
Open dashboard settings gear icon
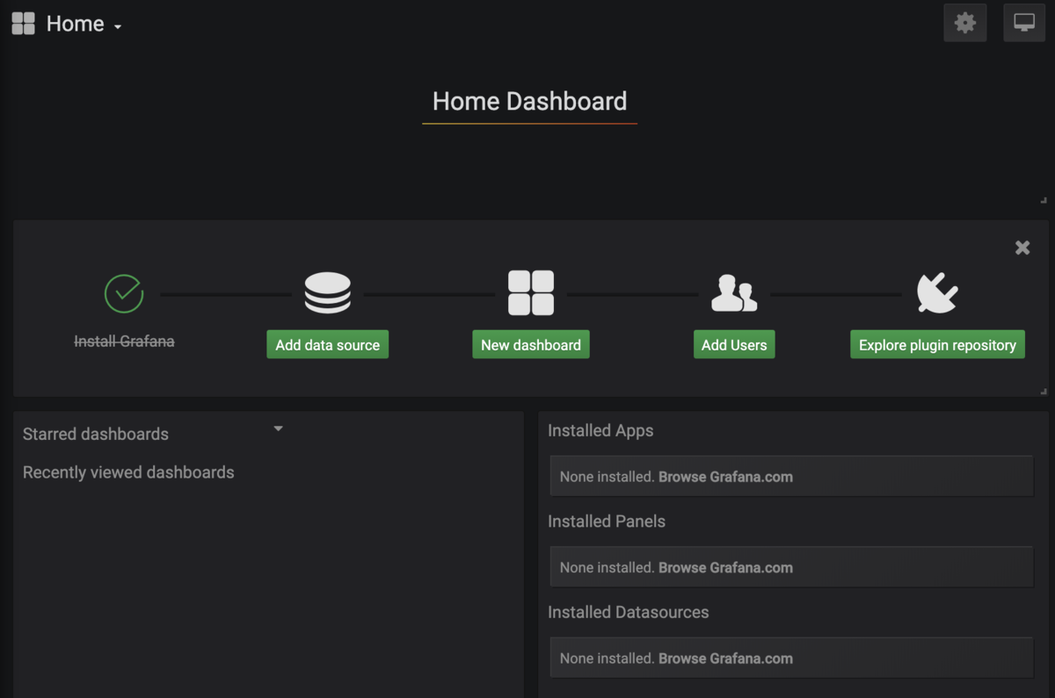click(965, 23)
